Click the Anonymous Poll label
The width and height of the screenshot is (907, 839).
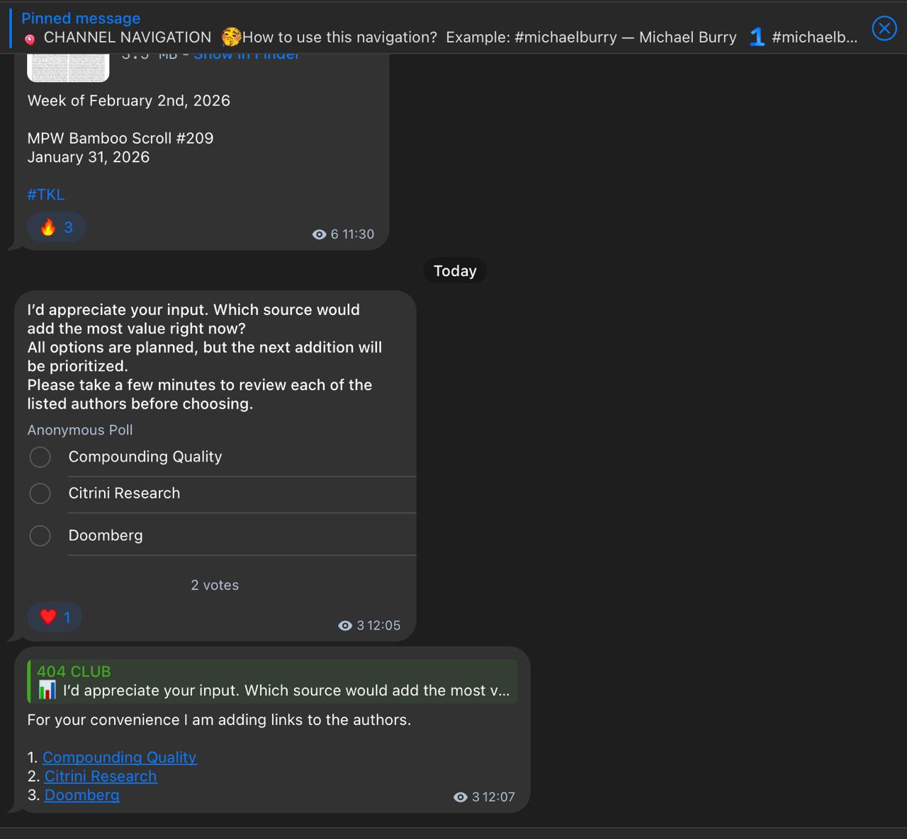click(x=80, y=430)
